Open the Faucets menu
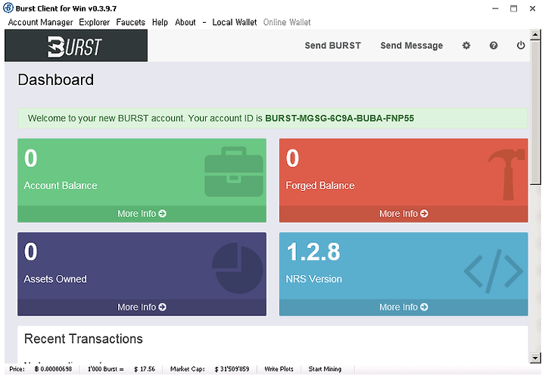The height and width of the screenshot is (379, 545). click(131, 22)
